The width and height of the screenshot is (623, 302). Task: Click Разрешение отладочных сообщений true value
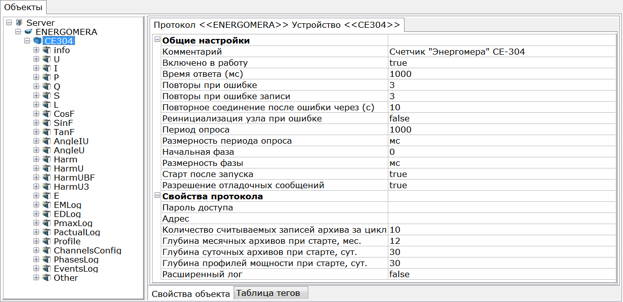(x=502, y=185)
